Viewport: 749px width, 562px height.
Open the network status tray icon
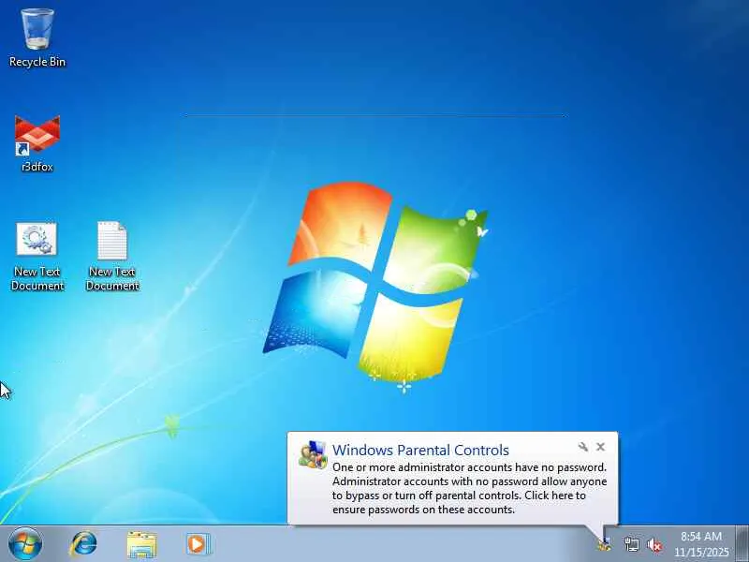pyautogui.click(x=631, y=544)
